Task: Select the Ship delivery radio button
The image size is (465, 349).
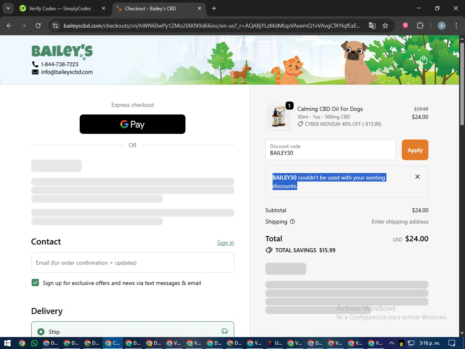Action: point(41,332)
